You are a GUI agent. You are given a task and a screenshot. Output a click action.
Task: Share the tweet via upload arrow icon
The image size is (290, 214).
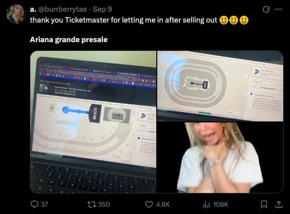coord(279,204)
